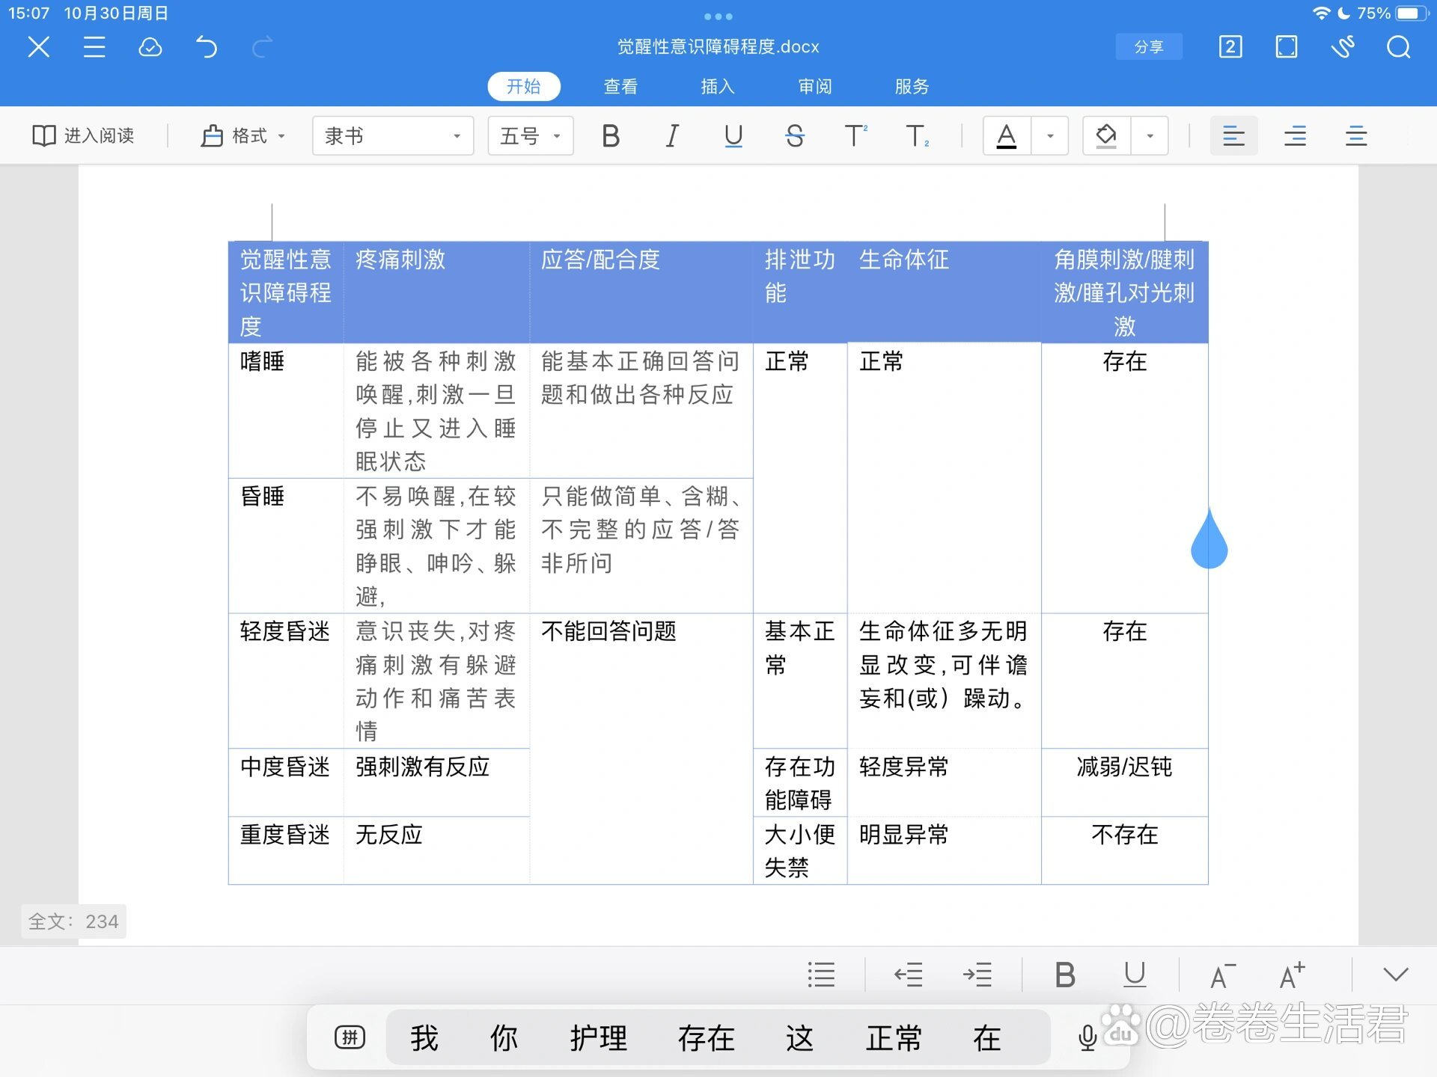Open document search with the magnifier
Screen dimensions: 1437x1077
pyautogui.click(x=1398, y=47)
